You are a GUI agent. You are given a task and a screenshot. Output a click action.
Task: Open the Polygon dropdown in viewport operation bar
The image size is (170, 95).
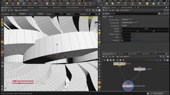click(23, 14)
